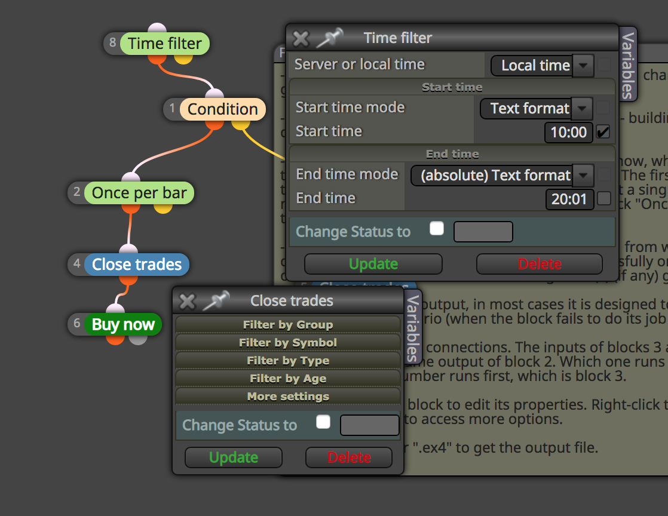Click the Close trades block node
This screenshot has width=668, height=516.
tap(136, 265)
